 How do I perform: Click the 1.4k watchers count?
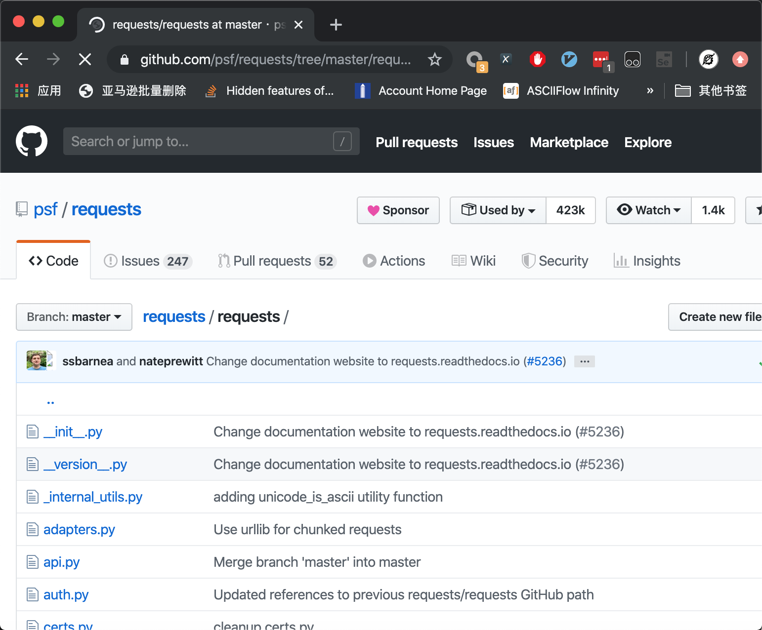(713, 210)
